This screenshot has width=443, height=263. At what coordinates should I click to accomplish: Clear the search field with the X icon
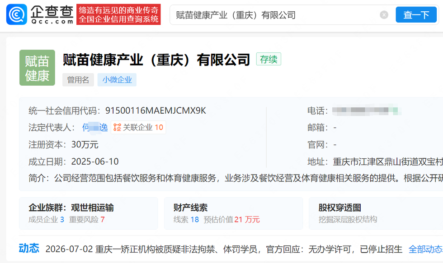point(384,14)
